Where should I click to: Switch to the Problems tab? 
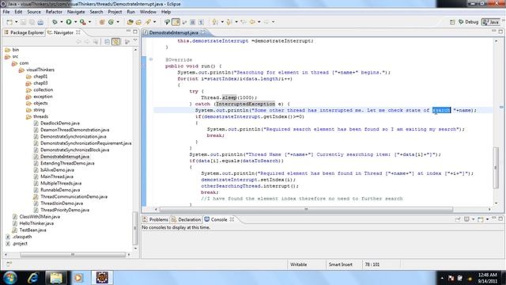click(x=156, y=219)
